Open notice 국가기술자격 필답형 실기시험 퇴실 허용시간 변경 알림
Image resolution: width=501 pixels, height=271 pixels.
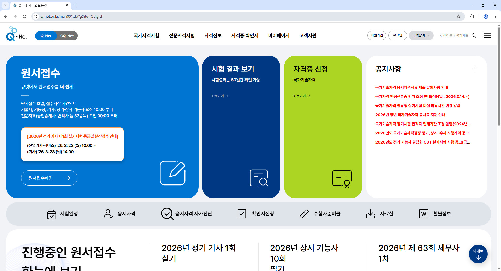pos(418,106)
